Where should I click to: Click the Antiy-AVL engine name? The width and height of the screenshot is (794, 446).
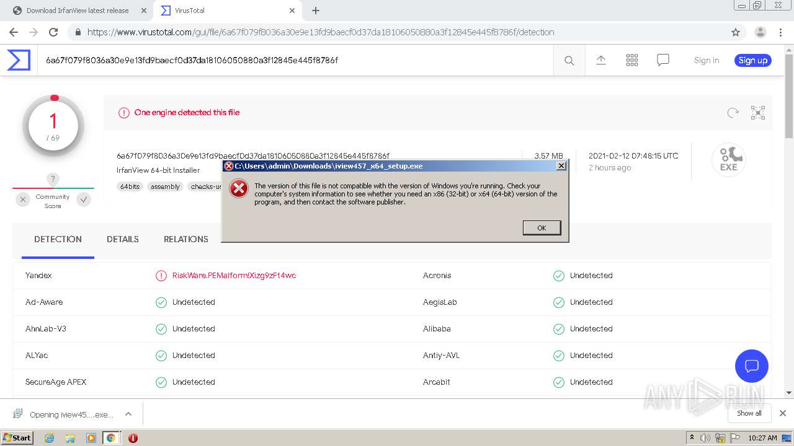click(441, 356)
